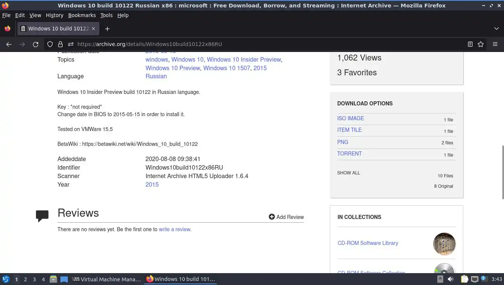Image resolution: width=504 pixels, height=285 pixels.
Task: View site security padlock info
Action: (x=60, y=44)
